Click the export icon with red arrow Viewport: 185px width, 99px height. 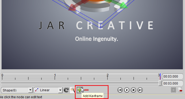[180, 90]
